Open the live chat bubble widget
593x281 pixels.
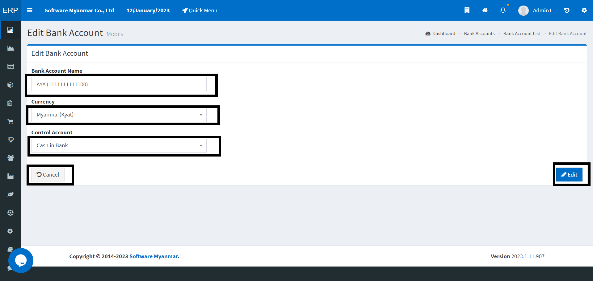(21, 260)
